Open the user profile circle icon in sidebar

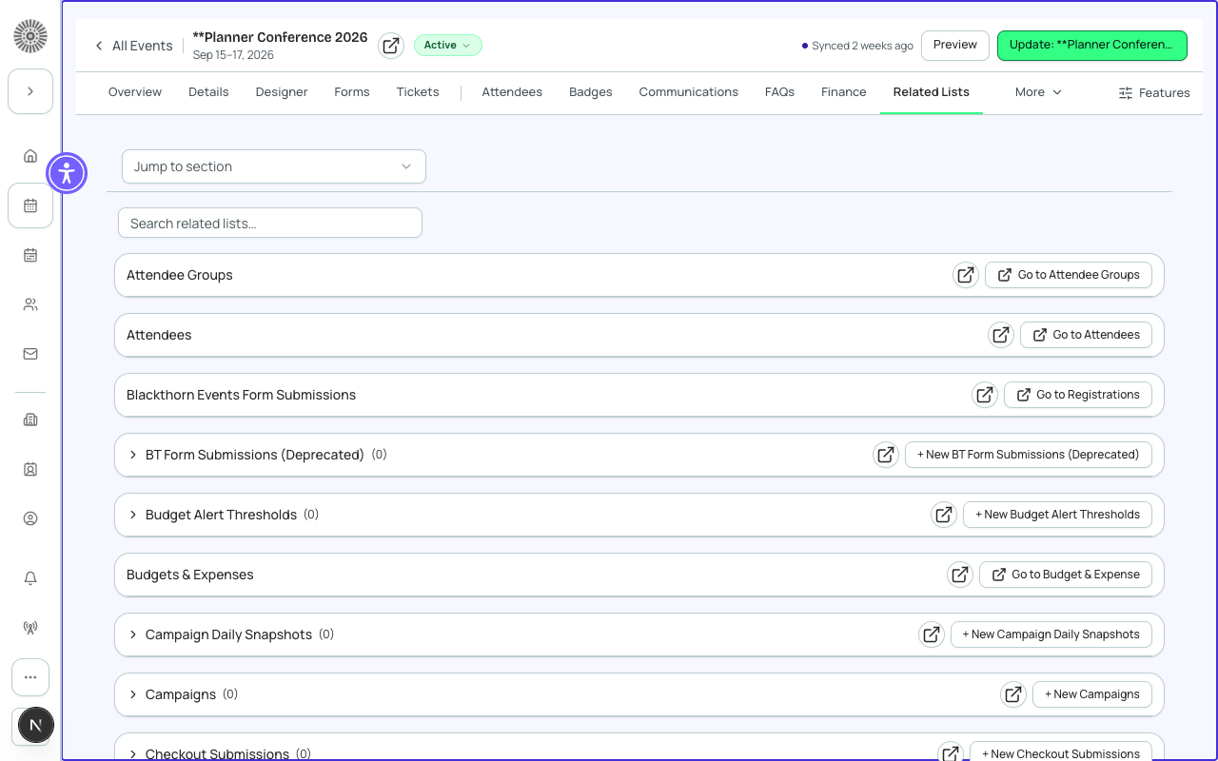coord(30,518)
